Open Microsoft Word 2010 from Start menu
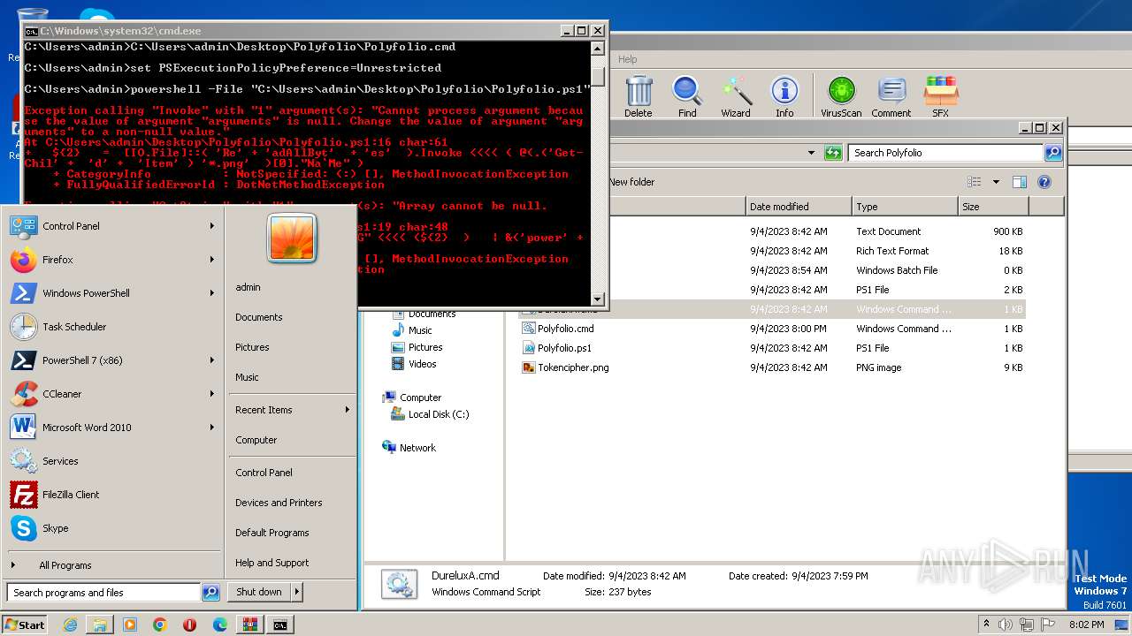 (x=113, y=428)
